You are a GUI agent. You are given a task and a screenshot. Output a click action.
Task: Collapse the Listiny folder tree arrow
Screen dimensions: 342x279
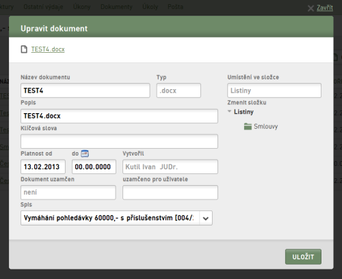click(x=229, y=112)
